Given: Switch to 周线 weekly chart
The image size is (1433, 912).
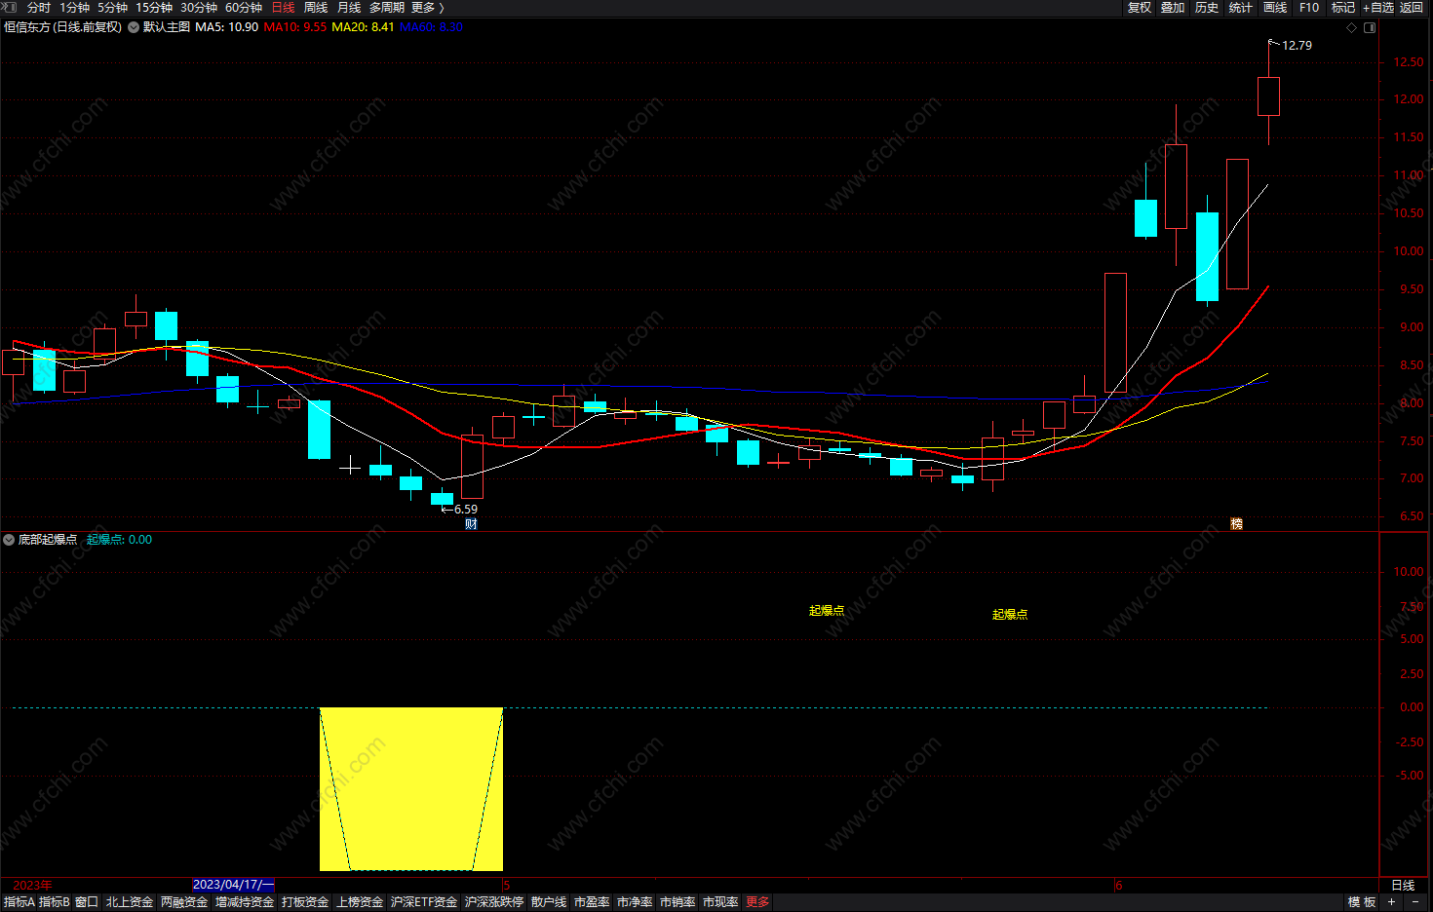Looking at the screenshot, I should coord(316,8).
